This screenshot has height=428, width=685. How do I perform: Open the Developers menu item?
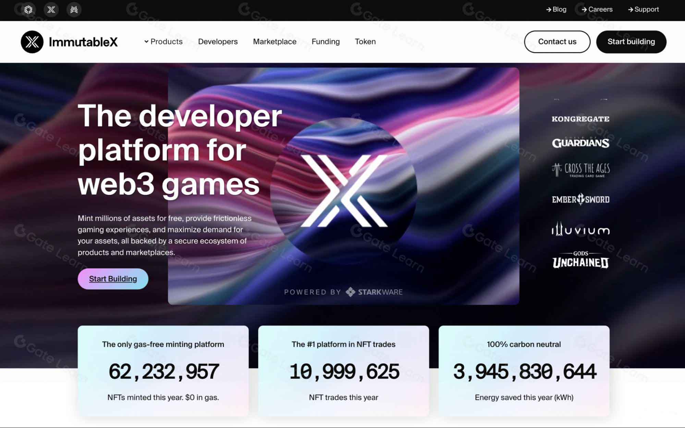218,42
